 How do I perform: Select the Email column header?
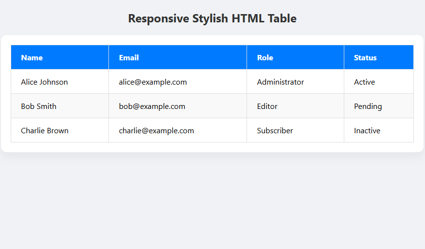(129, 57)
